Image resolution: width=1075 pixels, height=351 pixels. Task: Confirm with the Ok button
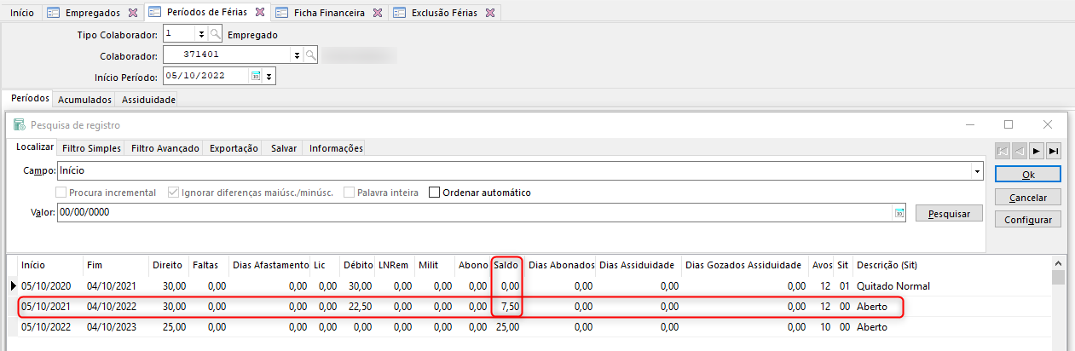pos(1028,175)
